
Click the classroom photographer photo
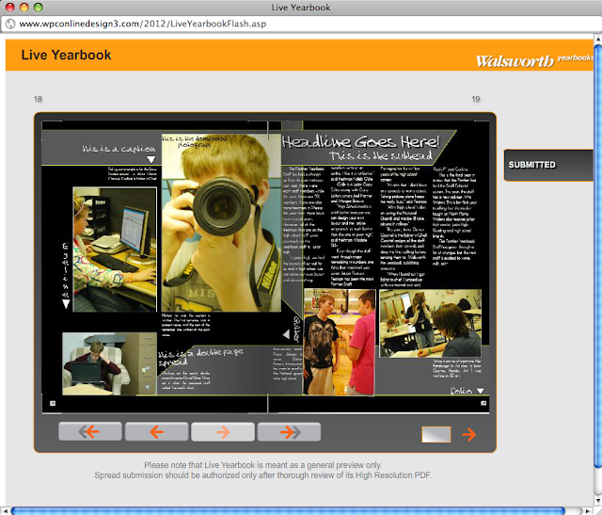coord(430,323)
